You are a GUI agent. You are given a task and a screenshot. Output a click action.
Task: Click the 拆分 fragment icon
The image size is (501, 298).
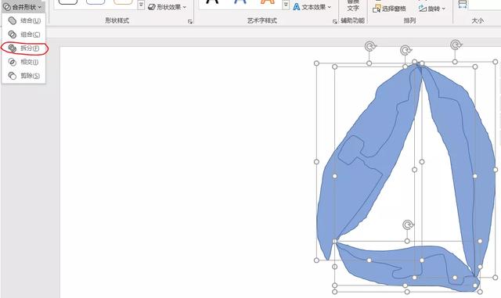[x=13, y=48]
